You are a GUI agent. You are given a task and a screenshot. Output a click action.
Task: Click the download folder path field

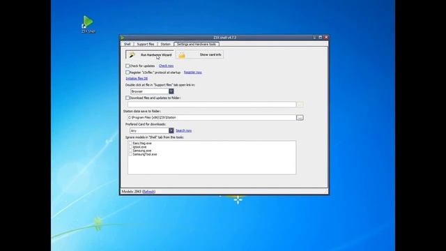[212, 105]
